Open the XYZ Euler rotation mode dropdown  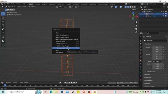point(157,61)
